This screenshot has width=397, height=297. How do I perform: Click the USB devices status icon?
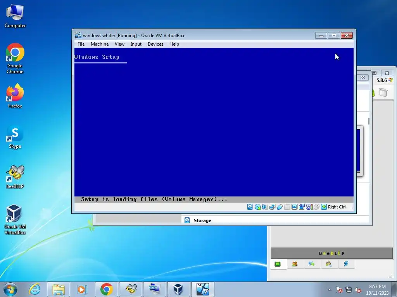coord(280,207)
